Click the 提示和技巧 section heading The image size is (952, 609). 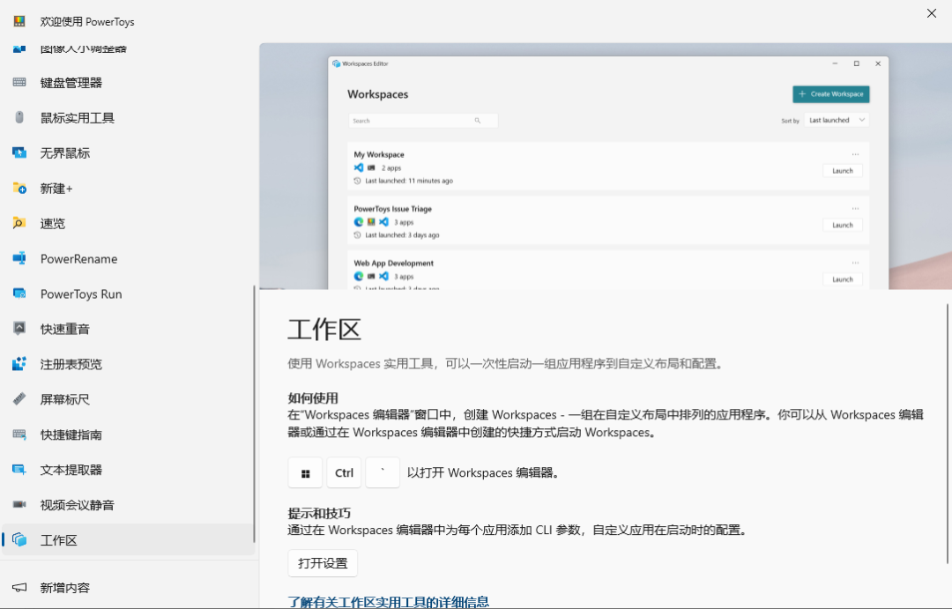pos(319,513)
